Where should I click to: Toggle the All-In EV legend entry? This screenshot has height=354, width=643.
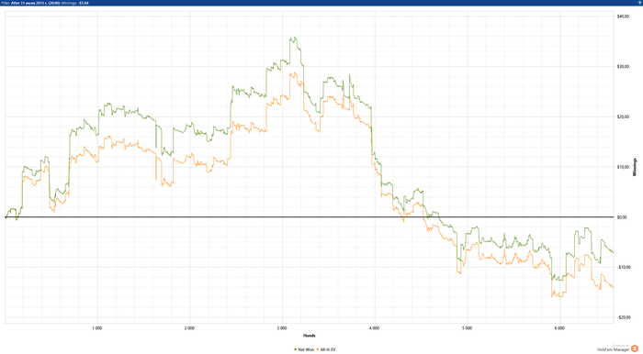pyautogui.click(x=326, y=349)
